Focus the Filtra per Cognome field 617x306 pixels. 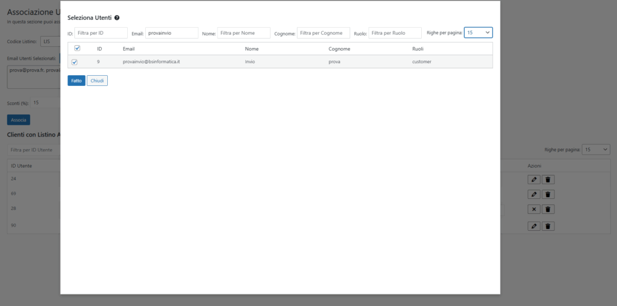coord(324,33)
